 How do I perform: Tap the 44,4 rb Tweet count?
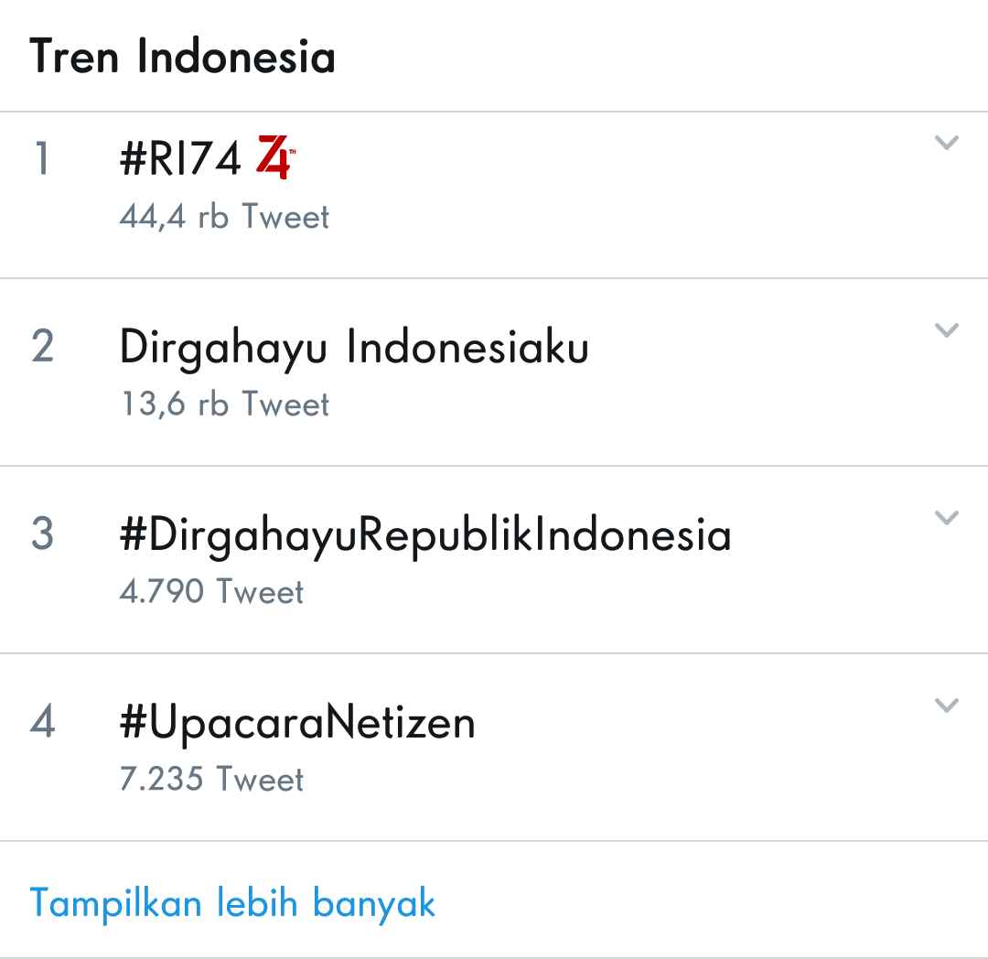(x=224, y=217)
